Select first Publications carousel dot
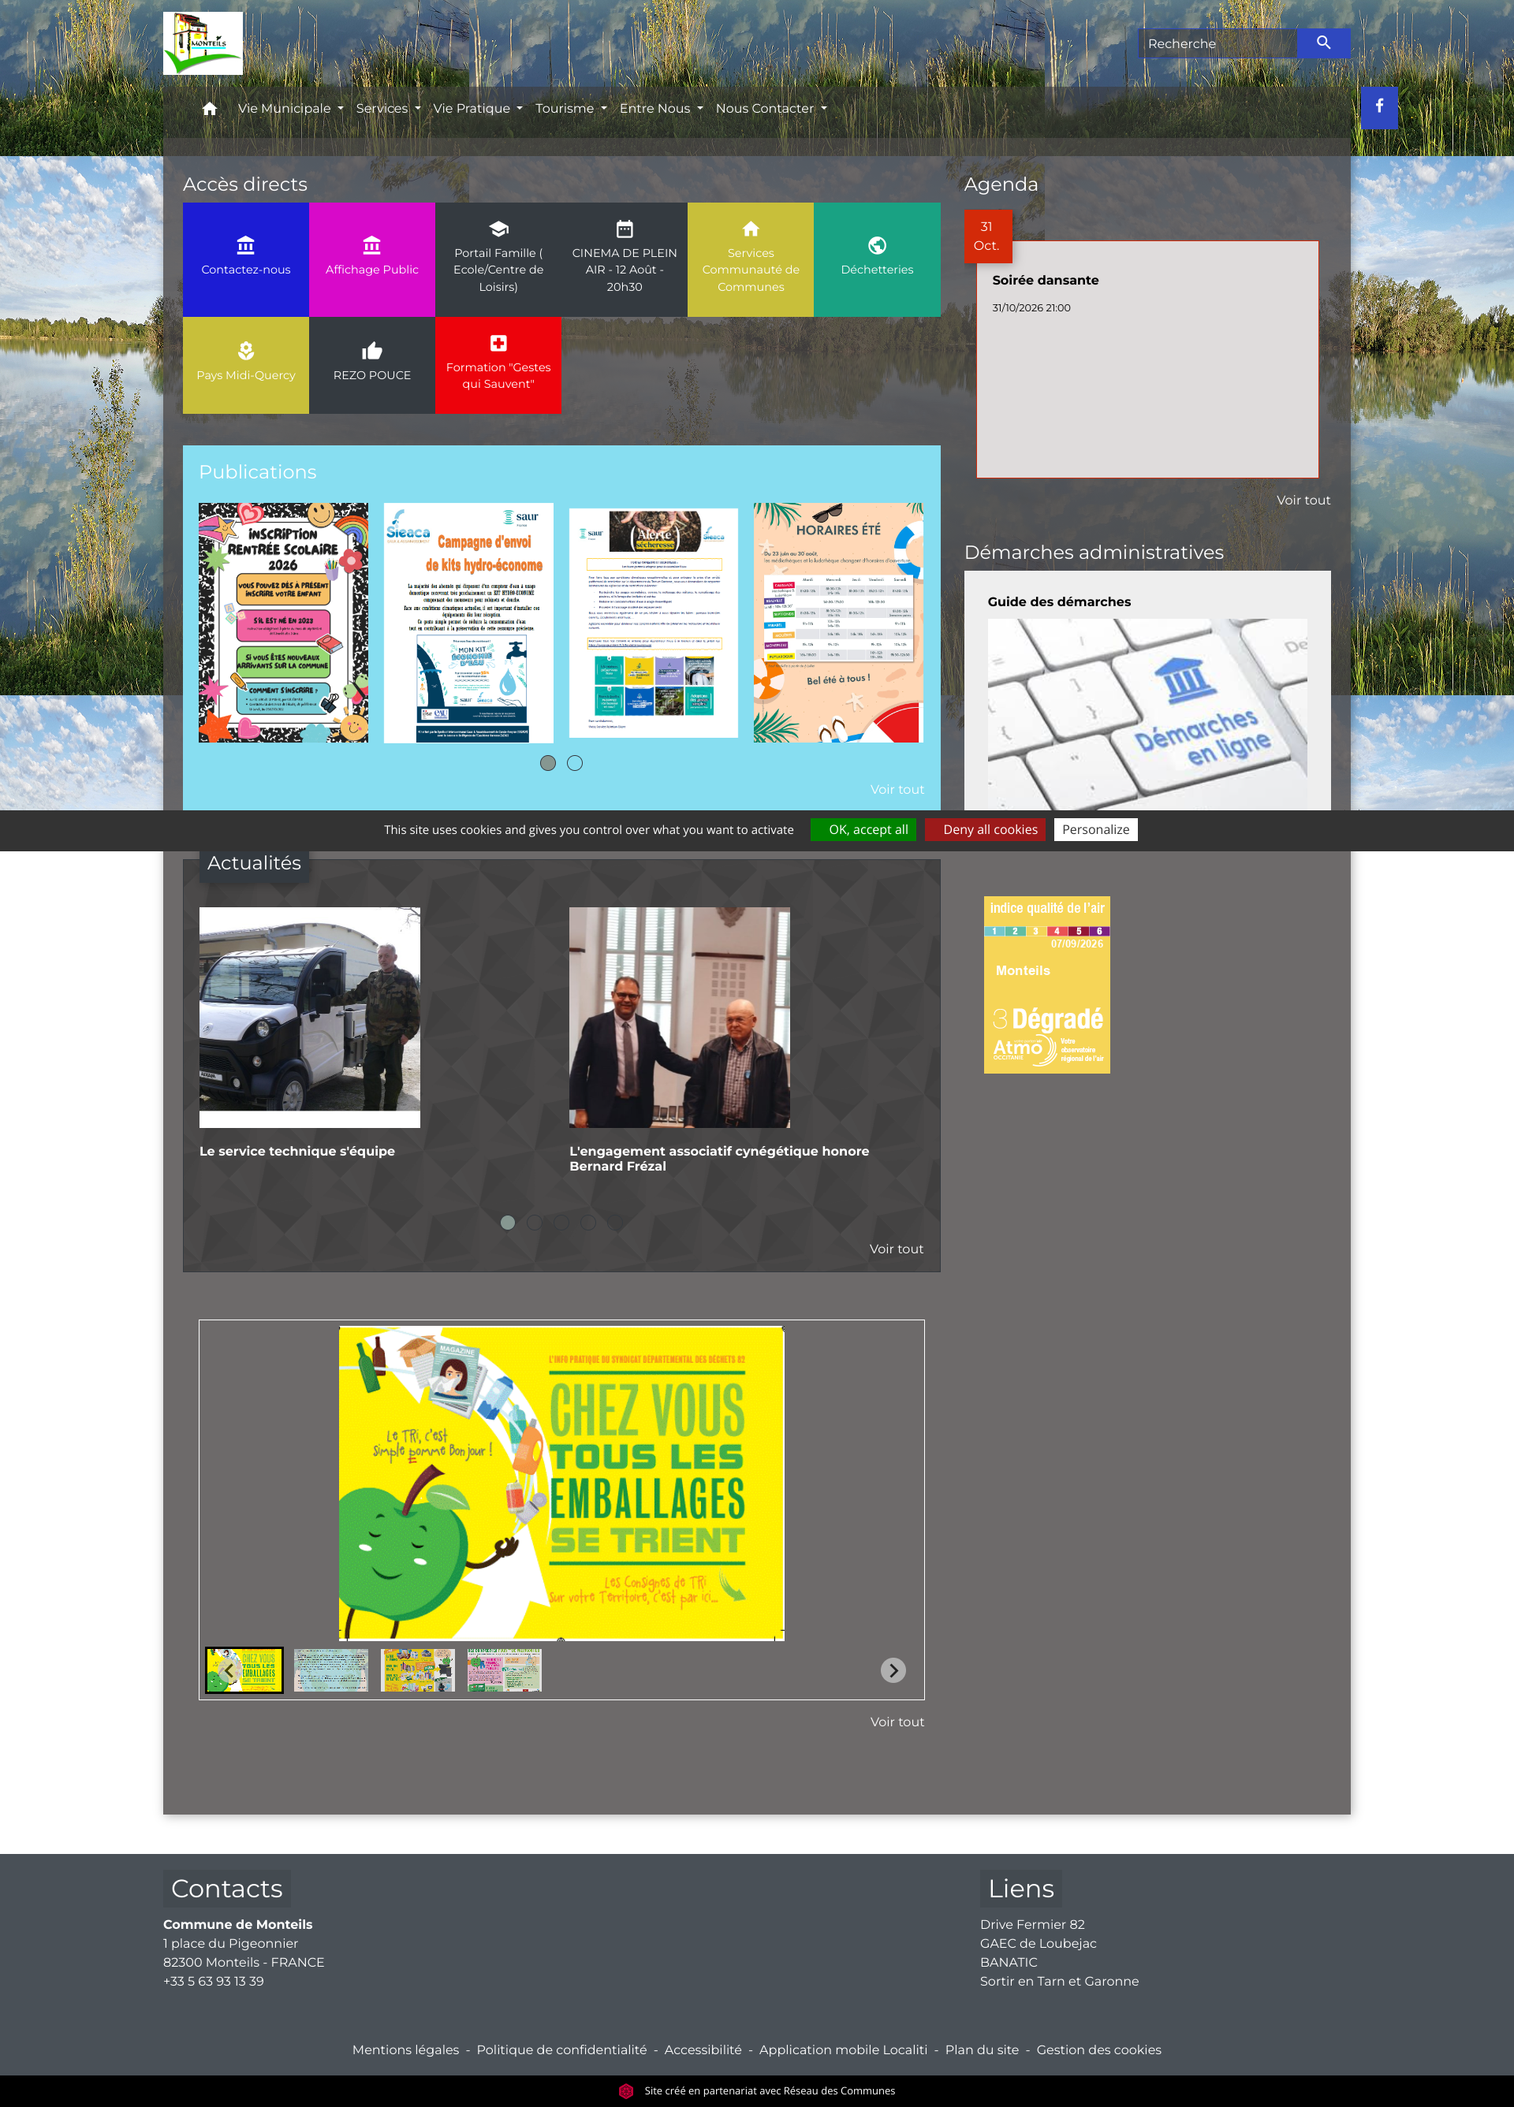 pyautogui.click(x=548, y=763)
